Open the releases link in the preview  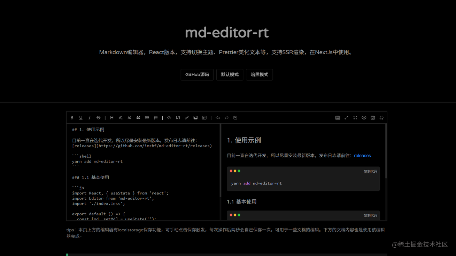(x=362, y=155)
